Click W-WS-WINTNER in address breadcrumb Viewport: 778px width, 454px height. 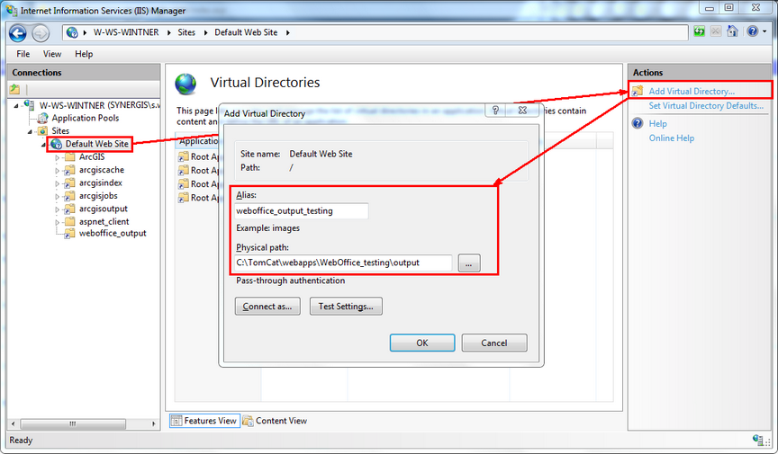point(126,32)
